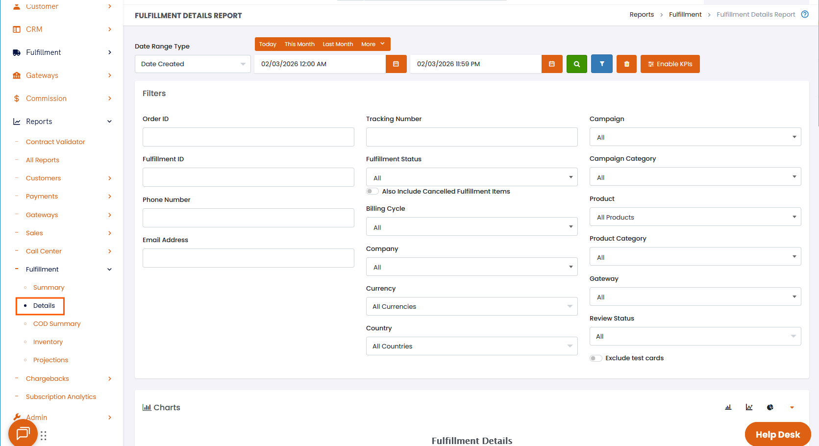Click the orange trash delete button
The width and height of the screenshot is (819, 446).
pos(626,64)
